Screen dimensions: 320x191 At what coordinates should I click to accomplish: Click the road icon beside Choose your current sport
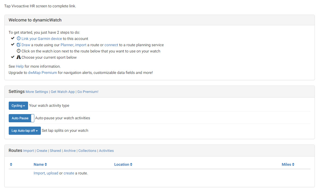pyautogui.click(x=19, y=57)
